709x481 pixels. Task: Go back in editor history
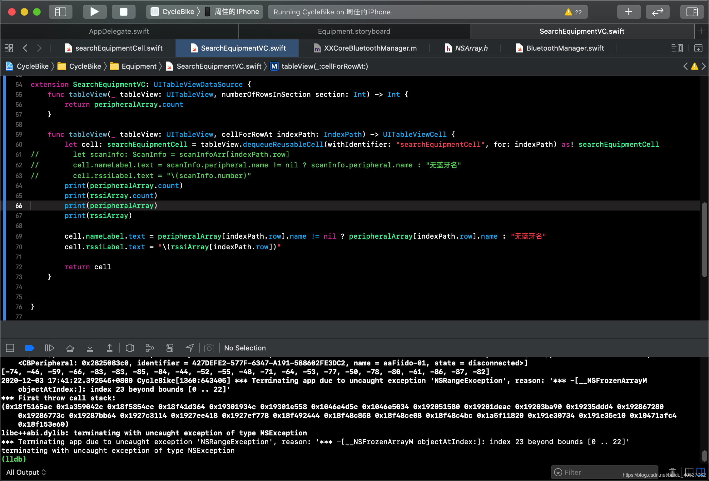25,48
